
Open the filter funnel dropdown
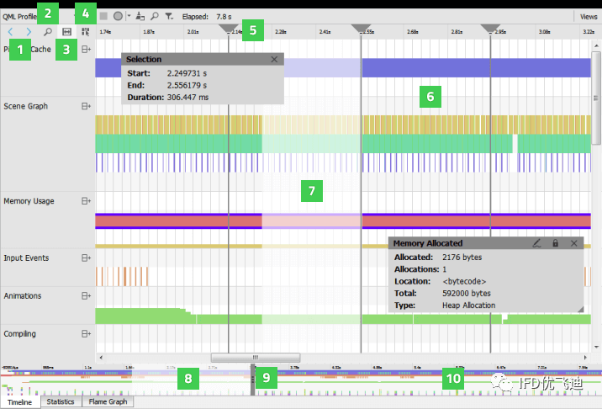coord(169,16)
